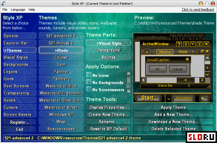Screen dimensions: 217x143
Task: Click the preview OK button
Action: click(158, 69)
